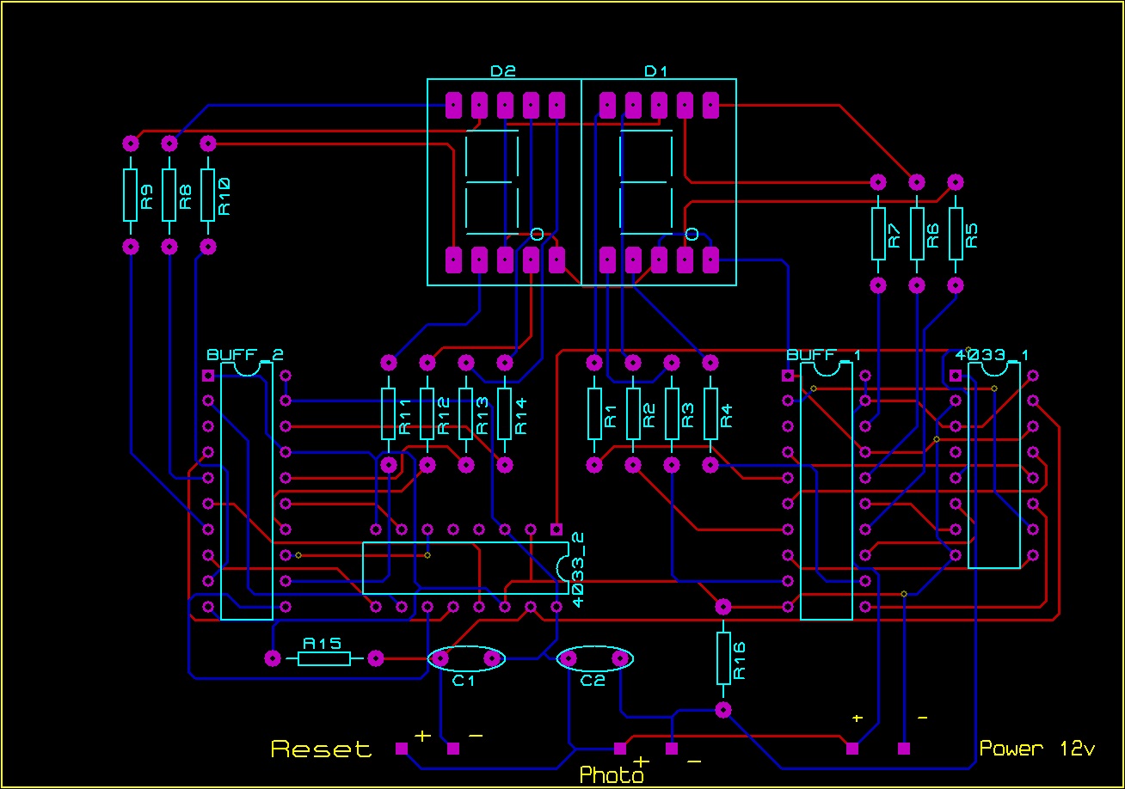Click the Photo minus square pad

[x=671, y=749]
